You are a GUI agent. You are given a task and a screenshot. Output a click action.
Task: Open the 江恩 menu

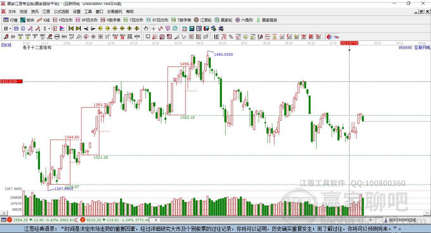(46, 11)
